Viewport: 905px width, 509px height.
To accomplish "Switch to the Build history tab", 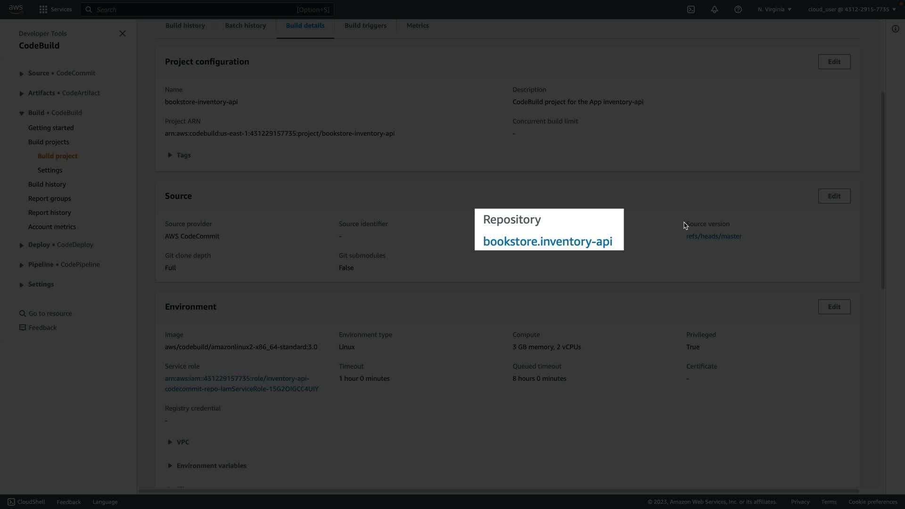I will [x=185, y=25].
